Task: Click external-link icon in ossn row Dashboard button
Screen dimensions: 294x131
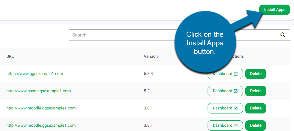Action: (236, 91)
